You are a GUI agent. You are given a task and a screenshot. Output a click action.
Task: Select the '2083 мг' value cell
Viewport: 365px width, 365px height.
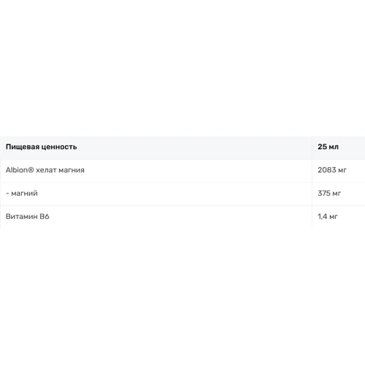point(339,170)
